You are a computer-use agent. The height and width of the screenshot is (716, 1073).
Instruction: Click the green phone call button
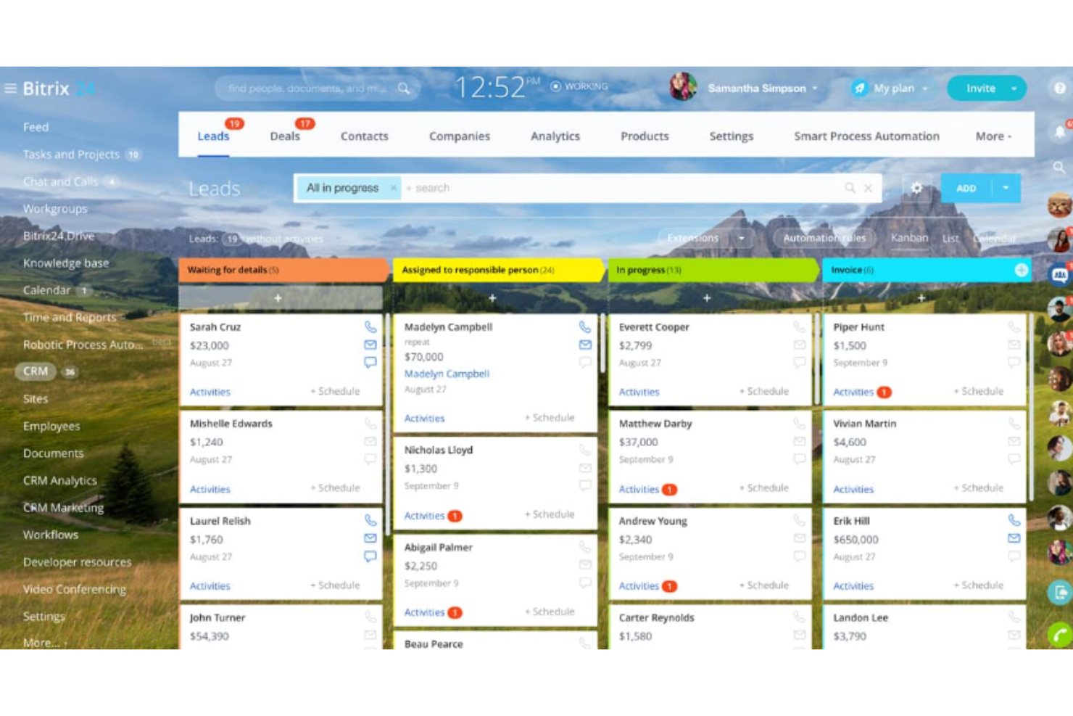click(x=1060, y=635)
